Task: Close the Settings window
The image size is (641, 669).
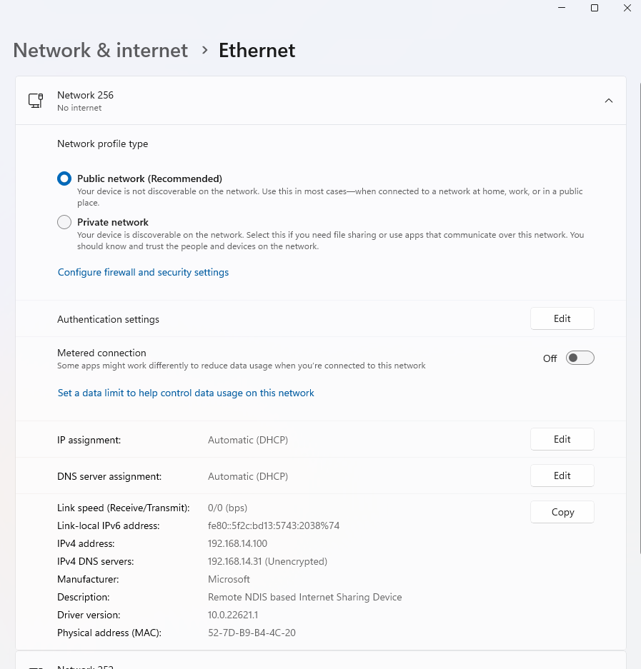Action: pos(627,8)
